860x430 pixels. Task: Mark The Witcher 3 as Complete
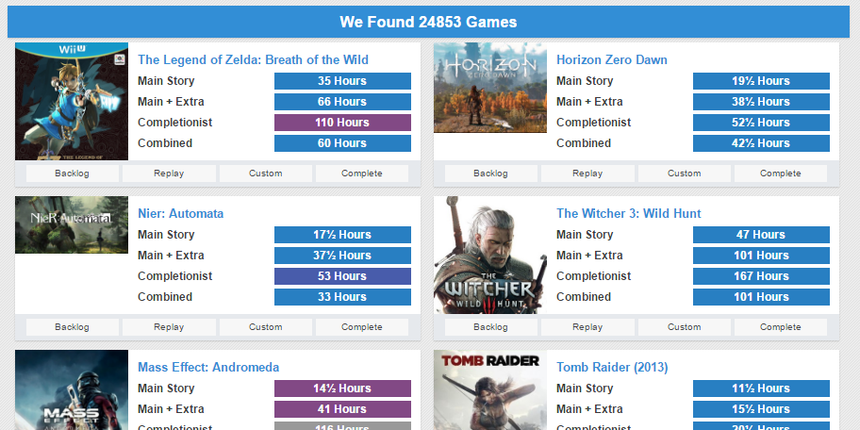pos(781,327)
